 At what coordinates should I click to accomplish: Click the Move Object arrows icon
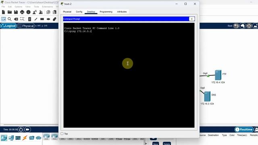[249, 26]
